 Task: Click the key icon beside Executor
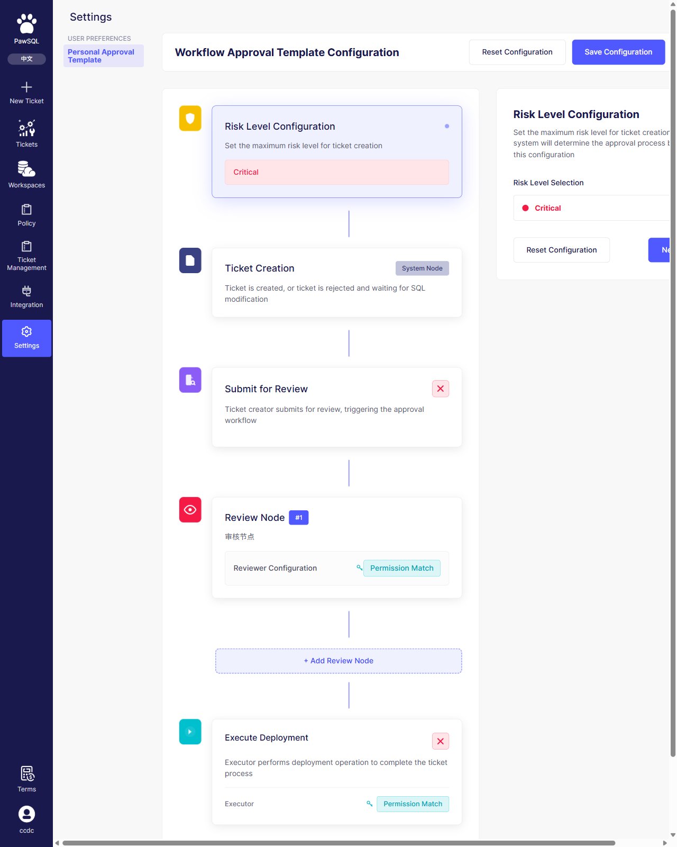point(370,804)
